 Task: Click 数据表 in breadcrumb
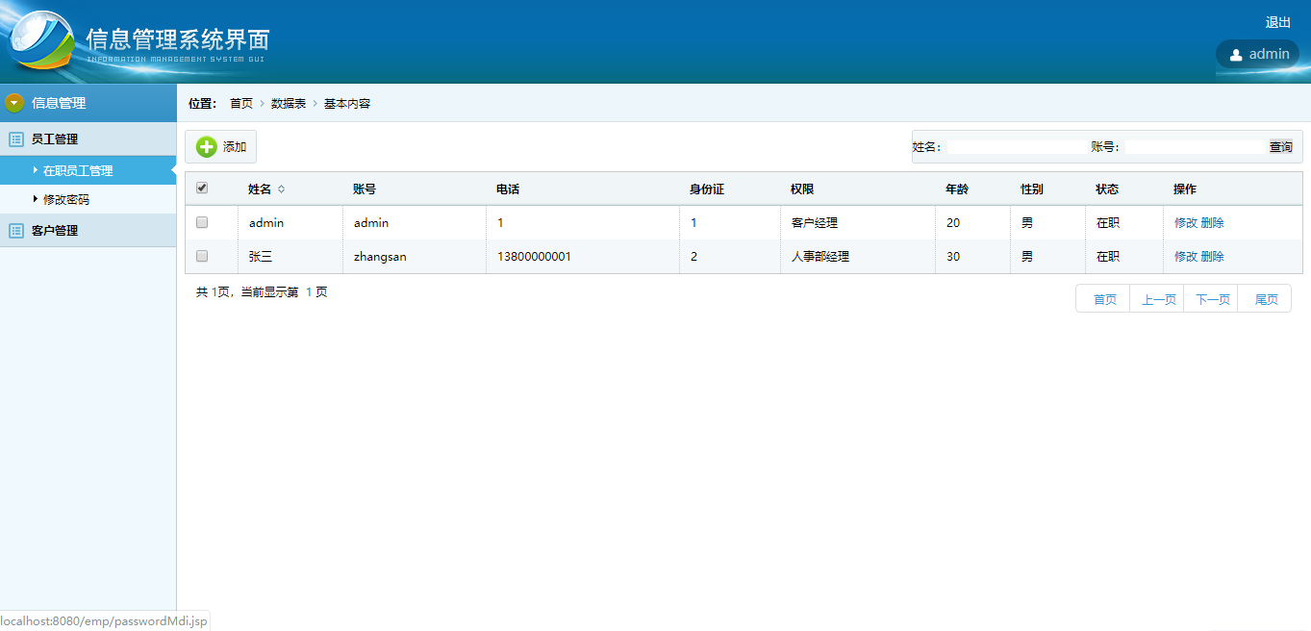289,104
